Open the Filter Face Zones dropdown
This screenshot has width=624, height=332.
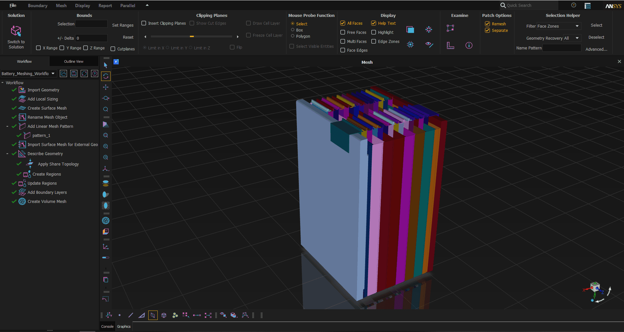tap(577, 26)
